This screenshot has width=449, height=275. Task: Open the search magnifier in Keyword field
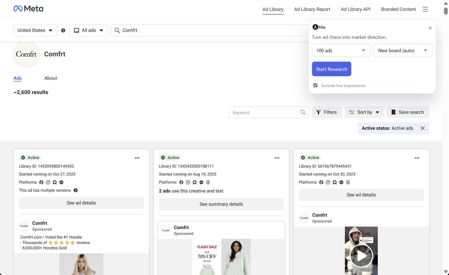click(x=303, y=112)
